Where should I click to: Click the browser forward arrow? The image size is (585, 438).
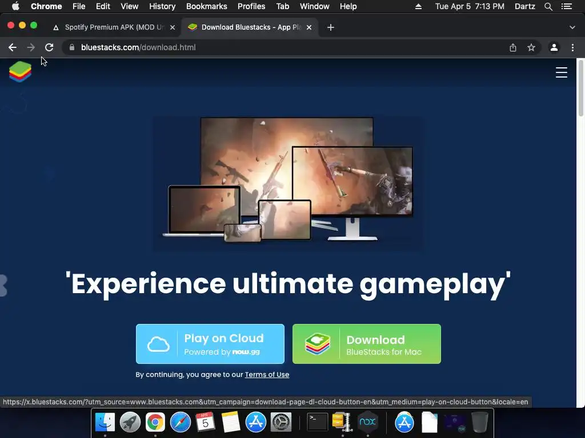click(31, 47)
